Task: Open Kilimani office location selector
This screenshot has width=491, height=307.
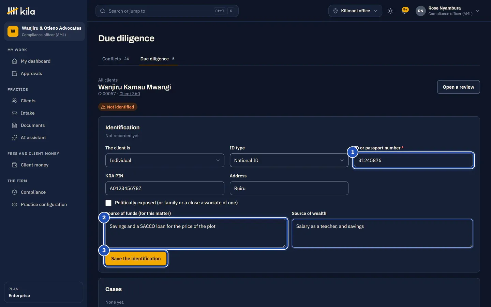Action: point(355,11)
